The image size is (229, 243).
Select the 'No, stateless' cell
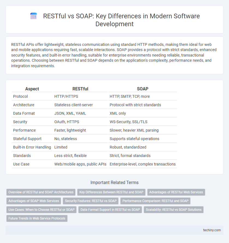[80, 139]
